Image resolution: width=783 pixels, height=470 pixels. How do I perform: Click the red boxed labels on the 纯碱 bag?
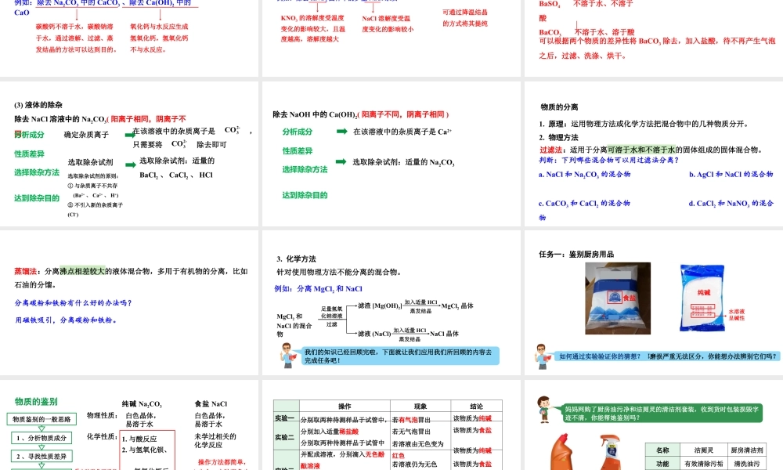pos(703,309)
